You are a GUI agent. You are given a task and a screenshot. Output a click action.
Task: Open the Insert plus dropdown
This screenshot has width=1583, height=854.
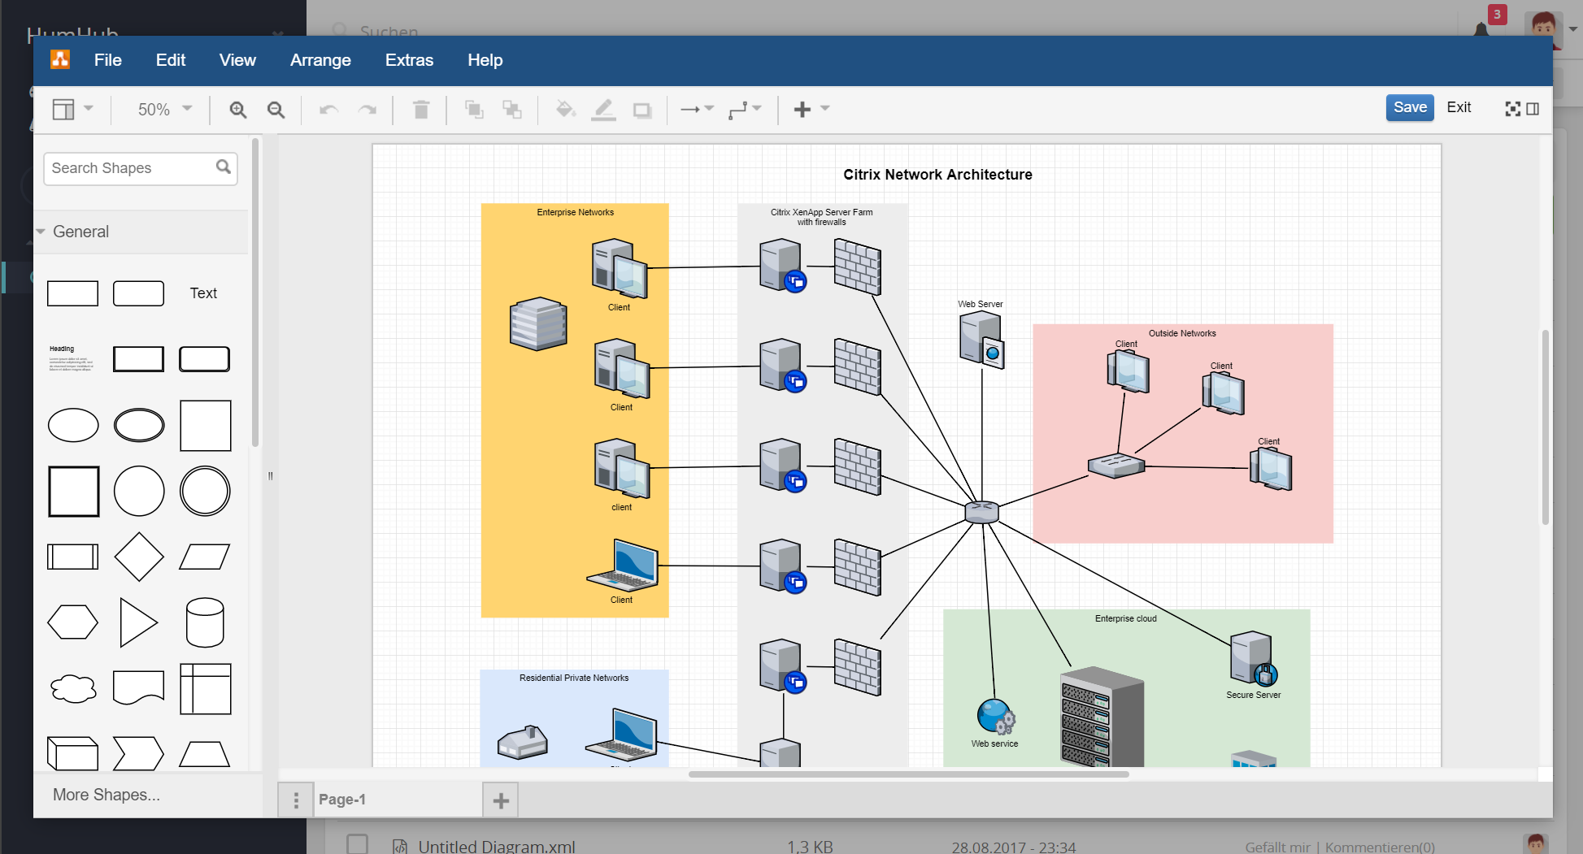click(811, 110)
